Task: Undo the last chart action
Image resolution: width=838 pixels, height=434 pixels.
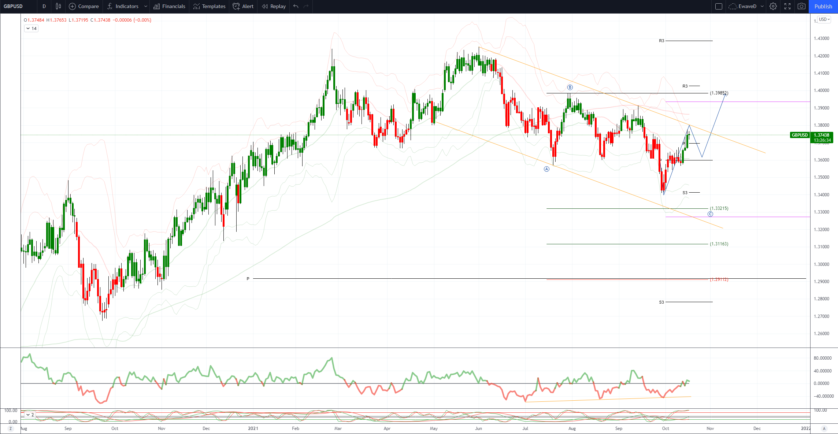Action: click(296, 6)
